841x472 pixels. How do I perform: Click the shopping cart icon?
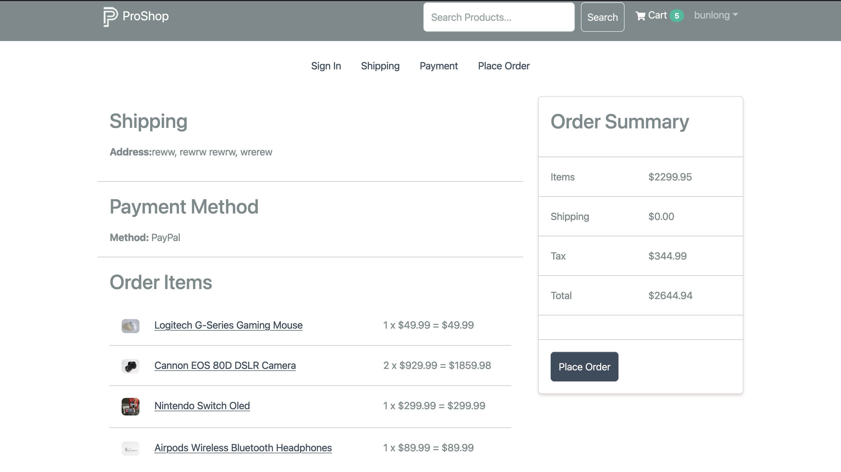click(x=640, y=16)
